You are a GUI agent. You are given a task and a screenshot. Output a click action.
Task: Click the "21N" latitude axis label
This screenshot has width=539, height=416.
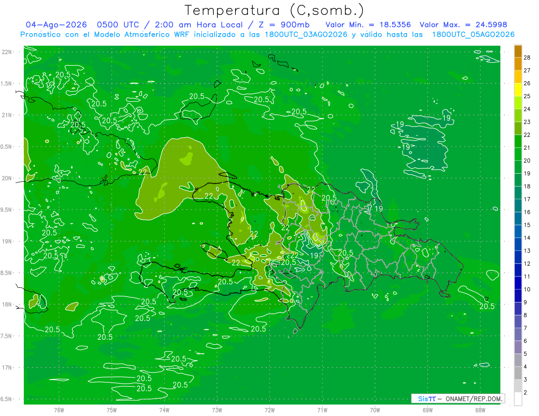tap(7, 115)
